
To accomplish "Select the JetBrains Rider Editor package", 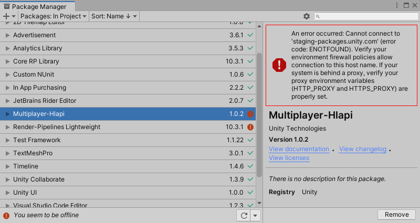I will 128,101.
